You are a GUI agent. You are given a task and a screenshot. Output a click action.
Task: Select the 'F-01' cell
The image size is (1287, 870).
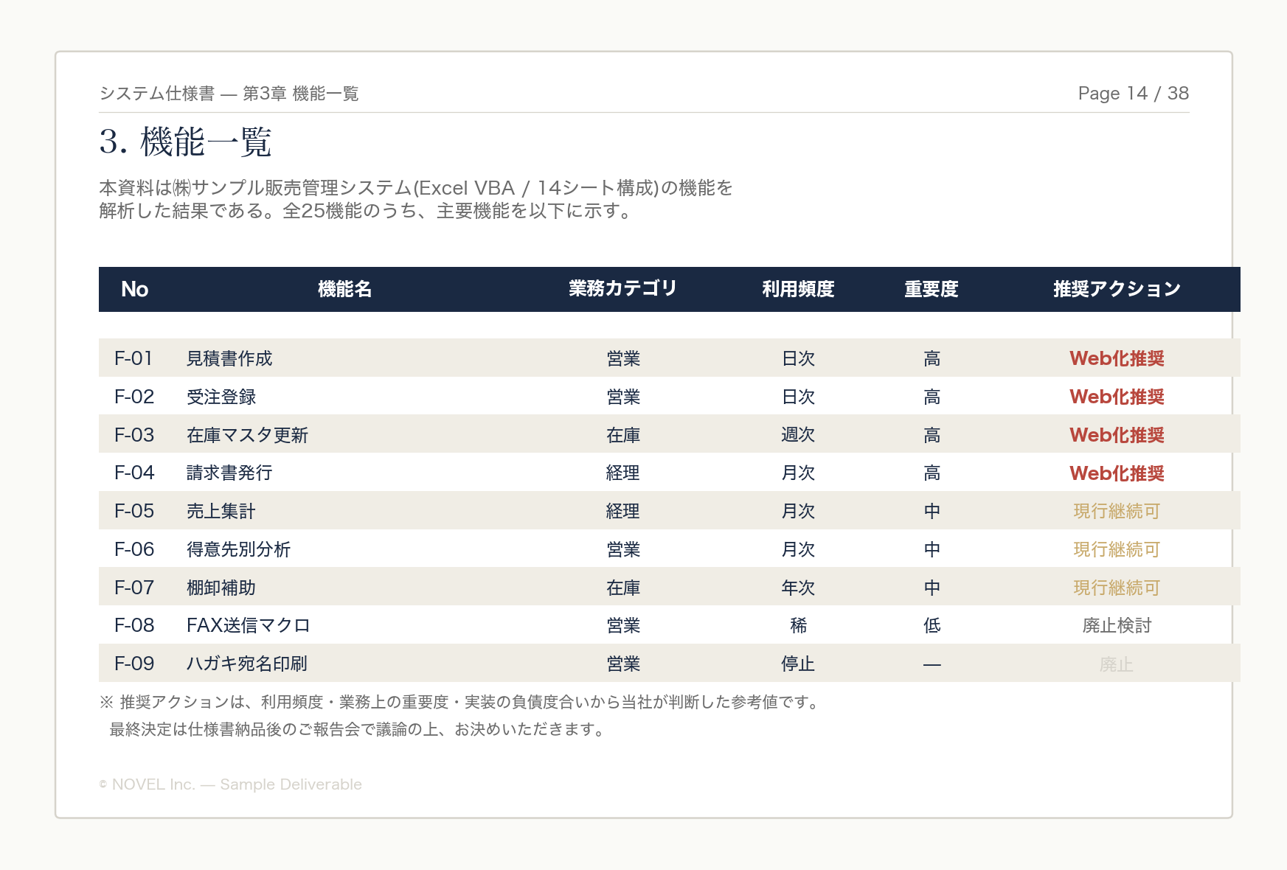pos(133,358)
